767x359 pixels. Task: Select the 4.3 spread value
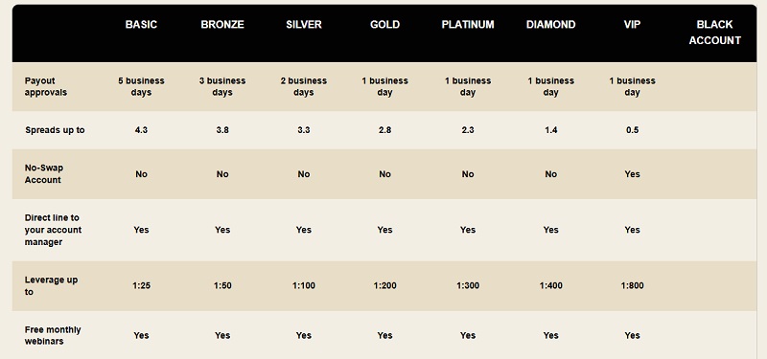[x=141, y=130]
